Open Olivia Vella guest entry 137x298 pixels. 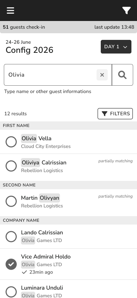click(x=68, y=142)
